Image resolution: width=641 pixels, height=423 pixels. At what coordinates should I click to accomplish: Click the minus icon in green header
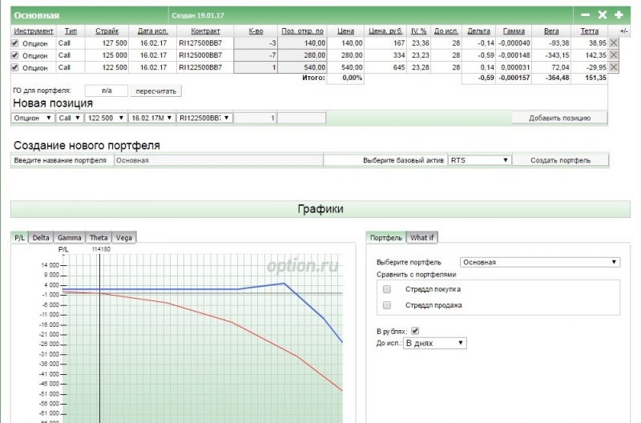[585, 15]
